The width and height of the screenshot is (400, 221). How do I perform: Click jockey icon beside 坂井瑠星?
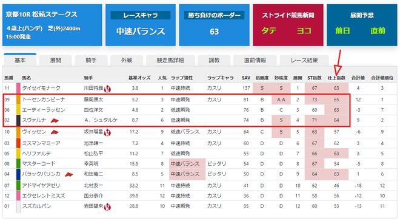click(x=107, y=132)
